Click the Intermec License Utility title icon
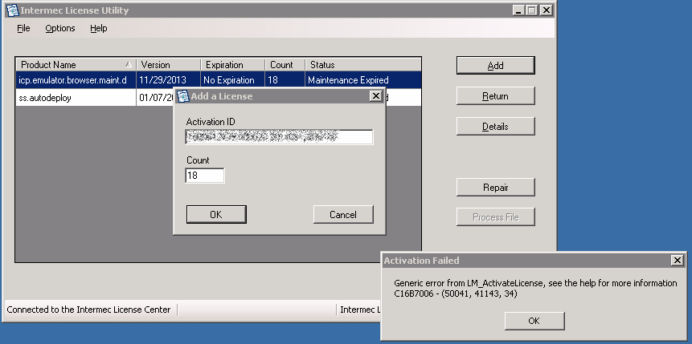This screenshot has width=692, height=344. 12,10
